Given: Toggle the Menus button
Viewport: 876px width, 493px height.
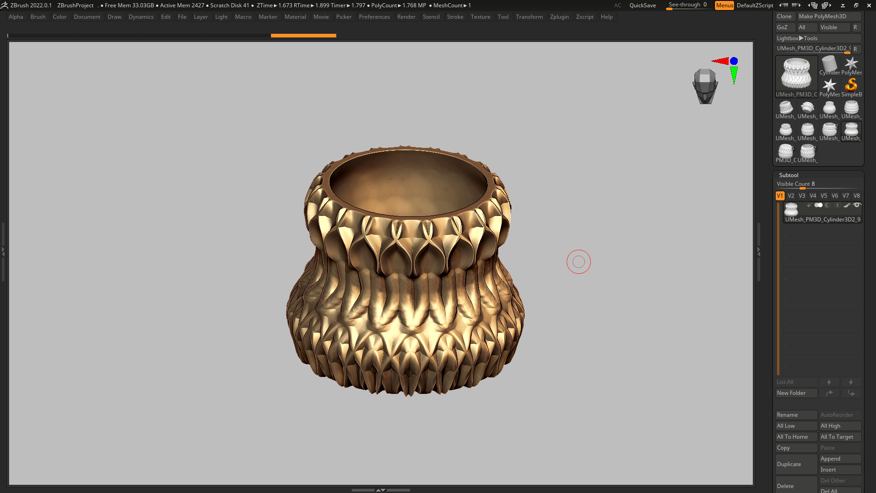Looking at the screenshot, I should pos(725,5).
